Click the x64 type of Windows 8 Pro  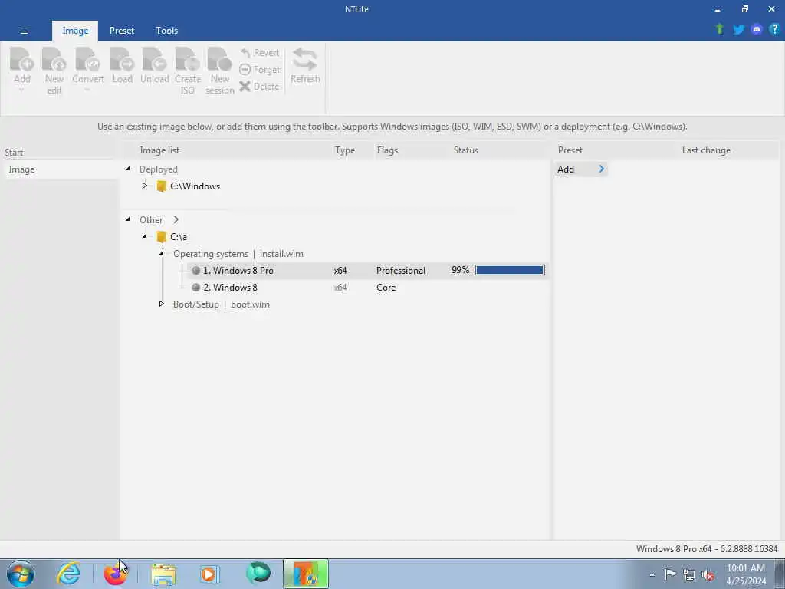point(340,271)
